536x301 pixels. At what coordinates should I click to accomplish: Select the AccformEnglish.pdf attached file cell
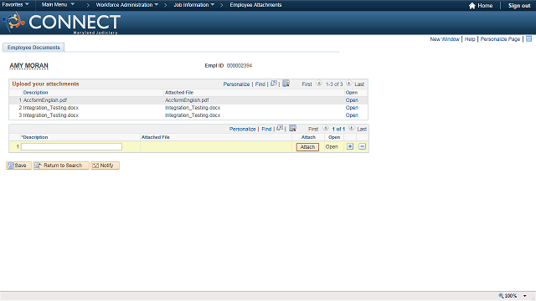187,100
